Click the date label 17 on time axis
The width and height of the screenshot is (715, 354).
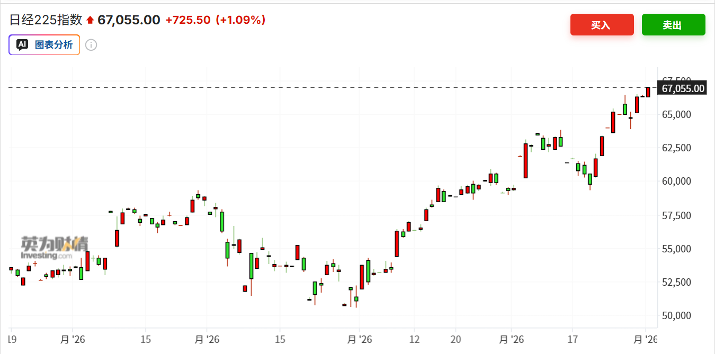pyautogui.click(x=572, y=339)
